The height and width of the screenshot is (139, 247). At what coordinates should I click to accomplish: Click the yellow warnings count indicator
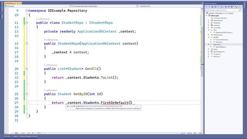coord(23,133)
